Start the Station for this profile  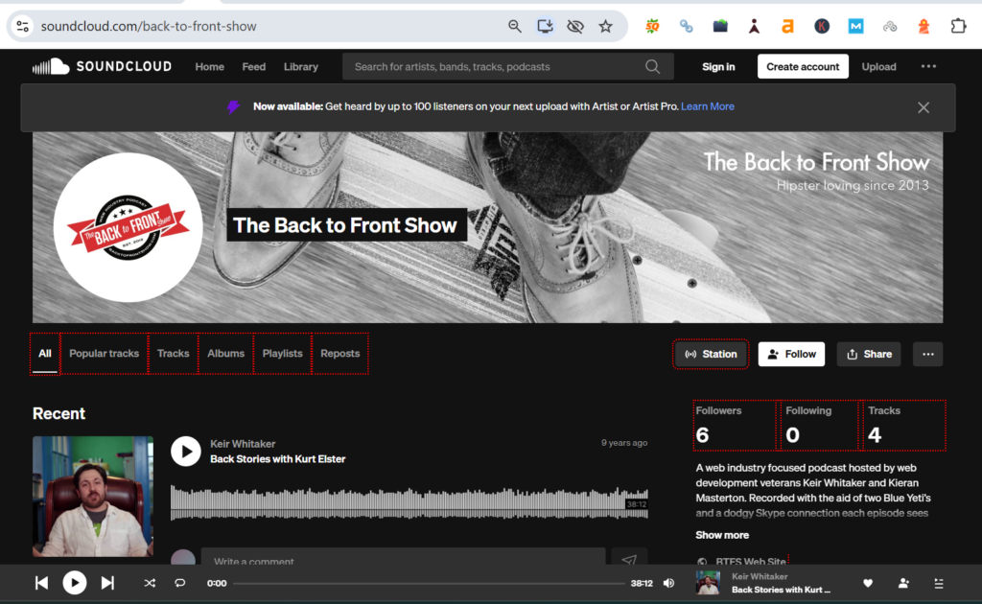(x=711, y=355)
